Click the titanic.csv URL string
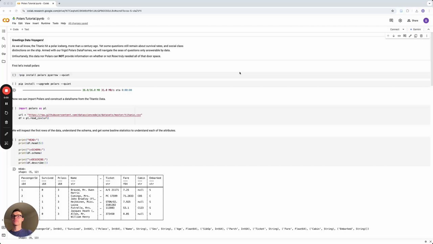Screen dimensions: 433x244 85,115
